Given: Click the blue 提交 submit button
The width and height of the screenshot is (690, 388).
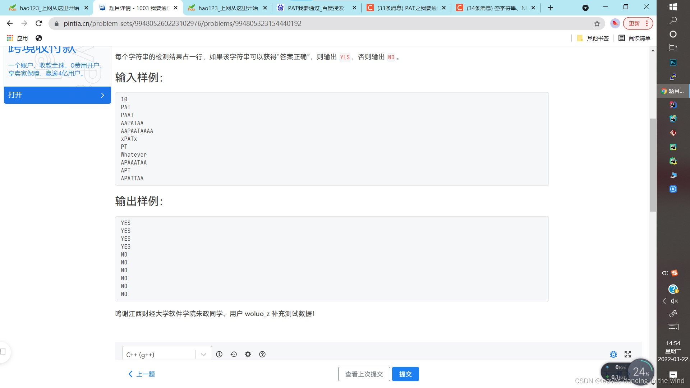Looking at the screenshot, I should pyautogui.click(x=405, y=374).
